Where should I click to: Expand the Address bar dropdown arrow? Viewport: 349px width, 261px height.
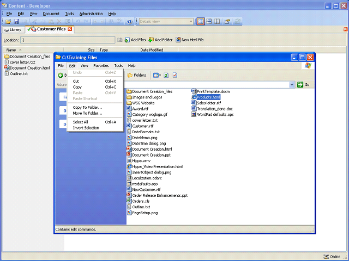click(x=292, y=85)
